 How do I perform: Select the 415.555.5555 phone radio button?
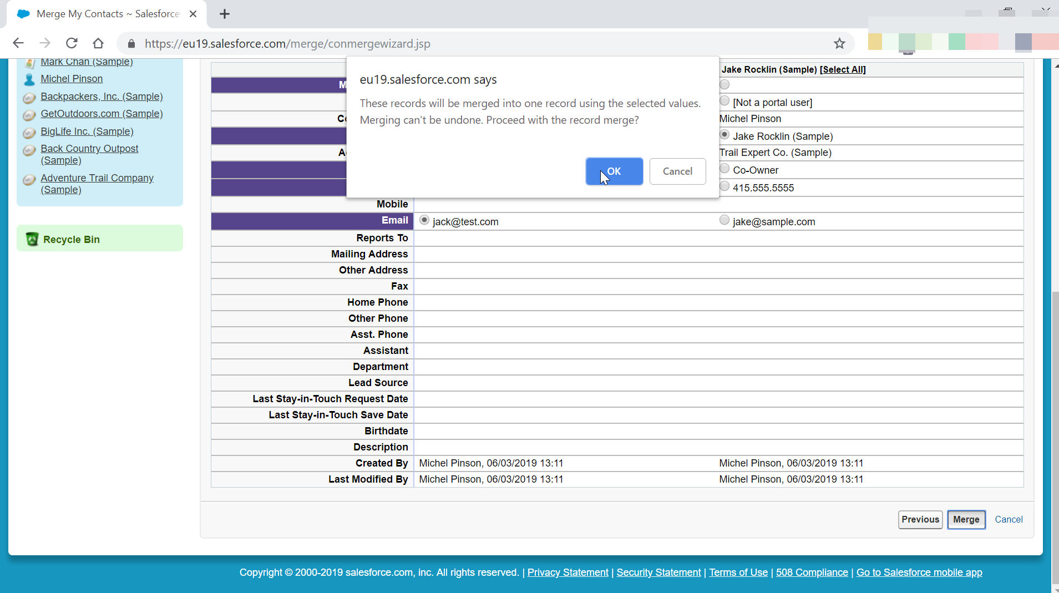[x=724, y=186]
